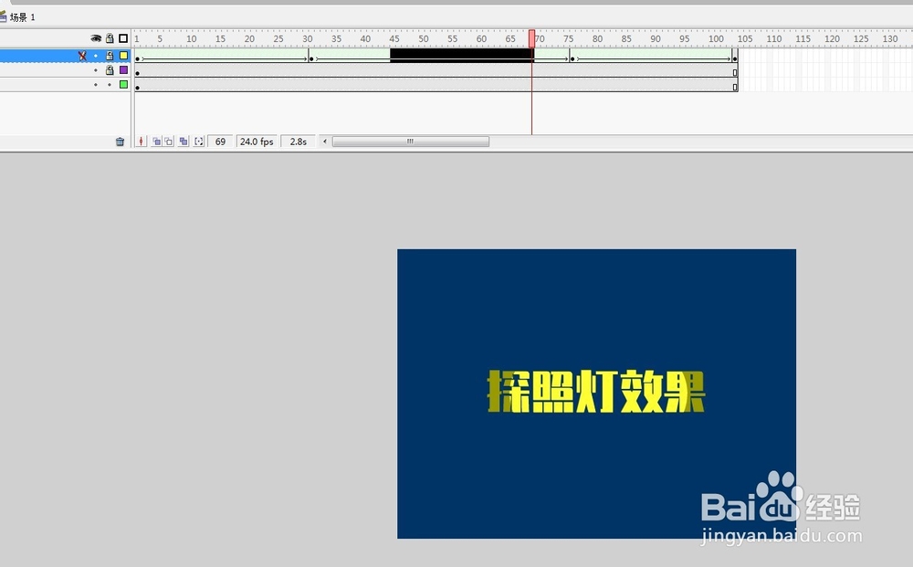913x567 pixels.
Task: Enable the onion skin icon
Action: tap(156, 141)
